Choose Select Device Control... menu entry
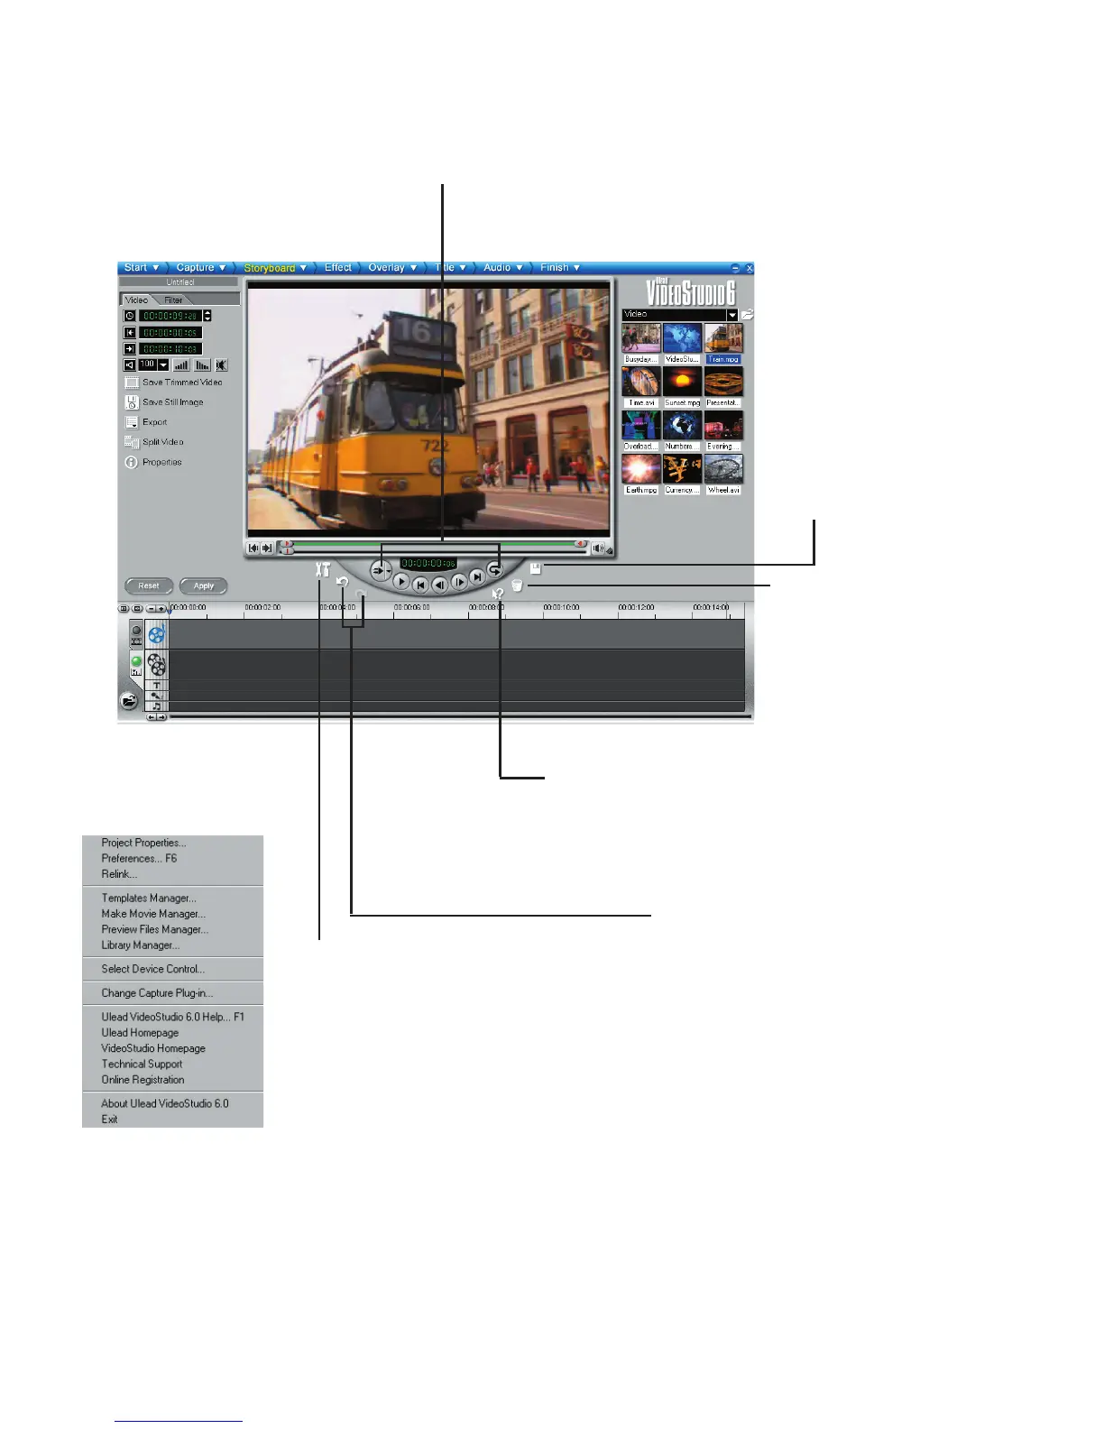 click(x=153, y=969)
